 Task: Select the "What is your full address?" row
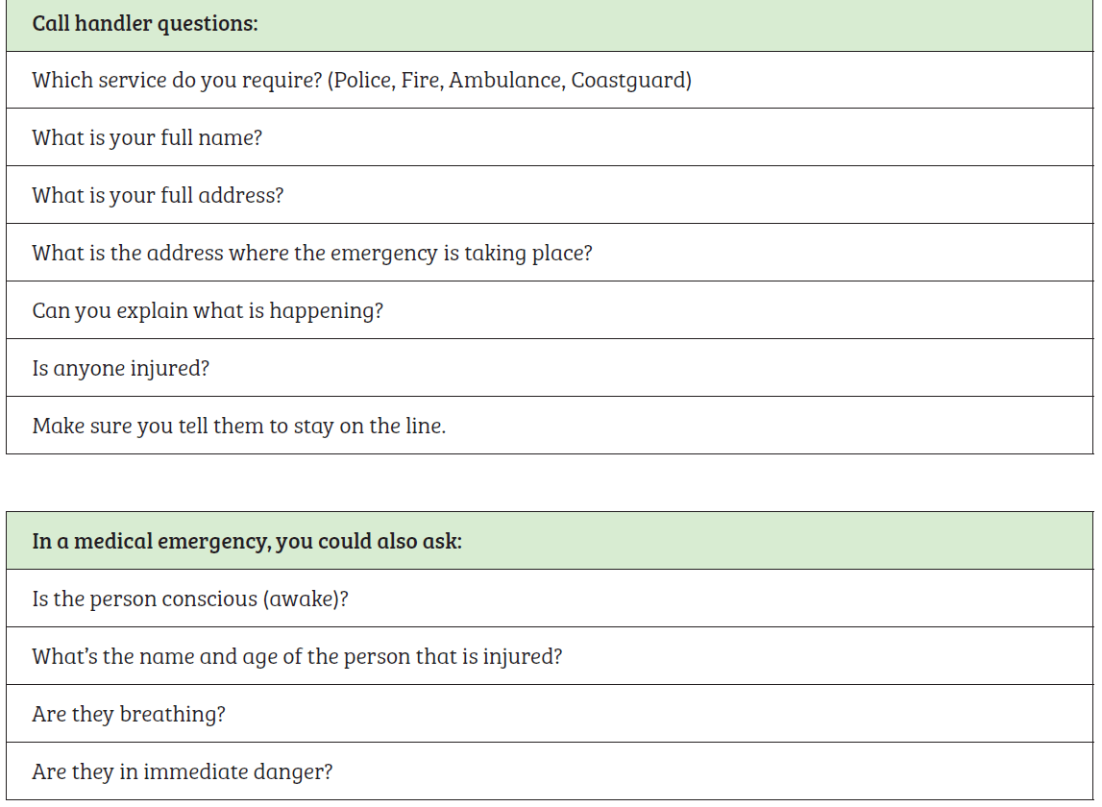pyautogui.click(x=158, y=195)
